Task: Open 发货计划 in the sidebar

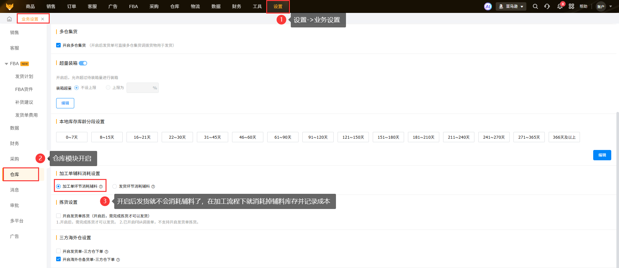Action: 24,76
